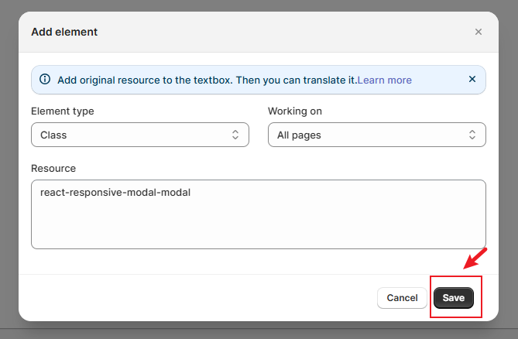Open the Element type dropdown showing Class
Viewport: 518px width, 339px height.
(x=140, y=135)
